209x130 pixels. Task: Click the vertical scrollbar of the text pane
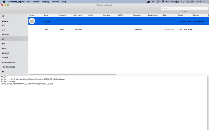208,103
